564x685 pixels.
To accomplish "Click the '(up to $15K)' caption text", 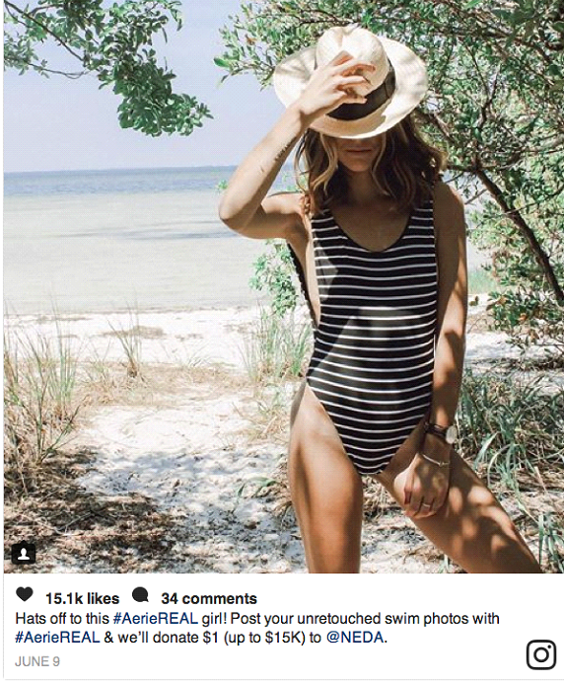I will 263,638.
